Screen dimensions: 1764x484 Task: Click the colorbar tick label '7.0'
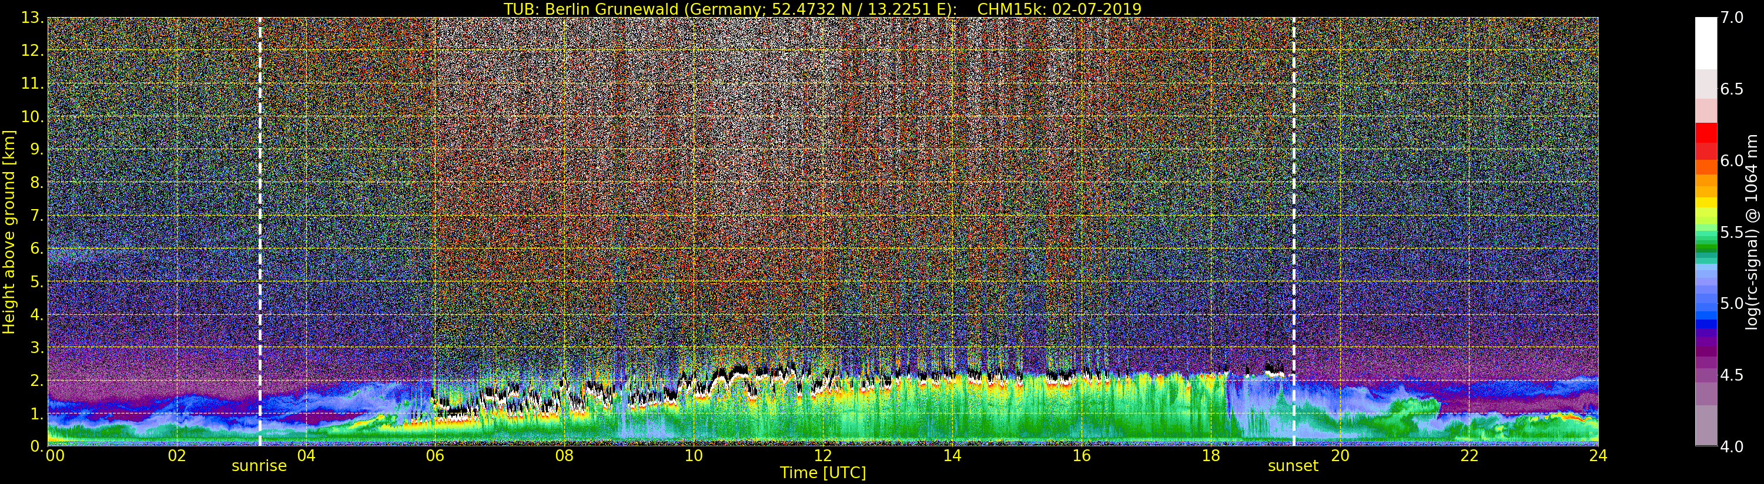click(x=1732, y=18)
